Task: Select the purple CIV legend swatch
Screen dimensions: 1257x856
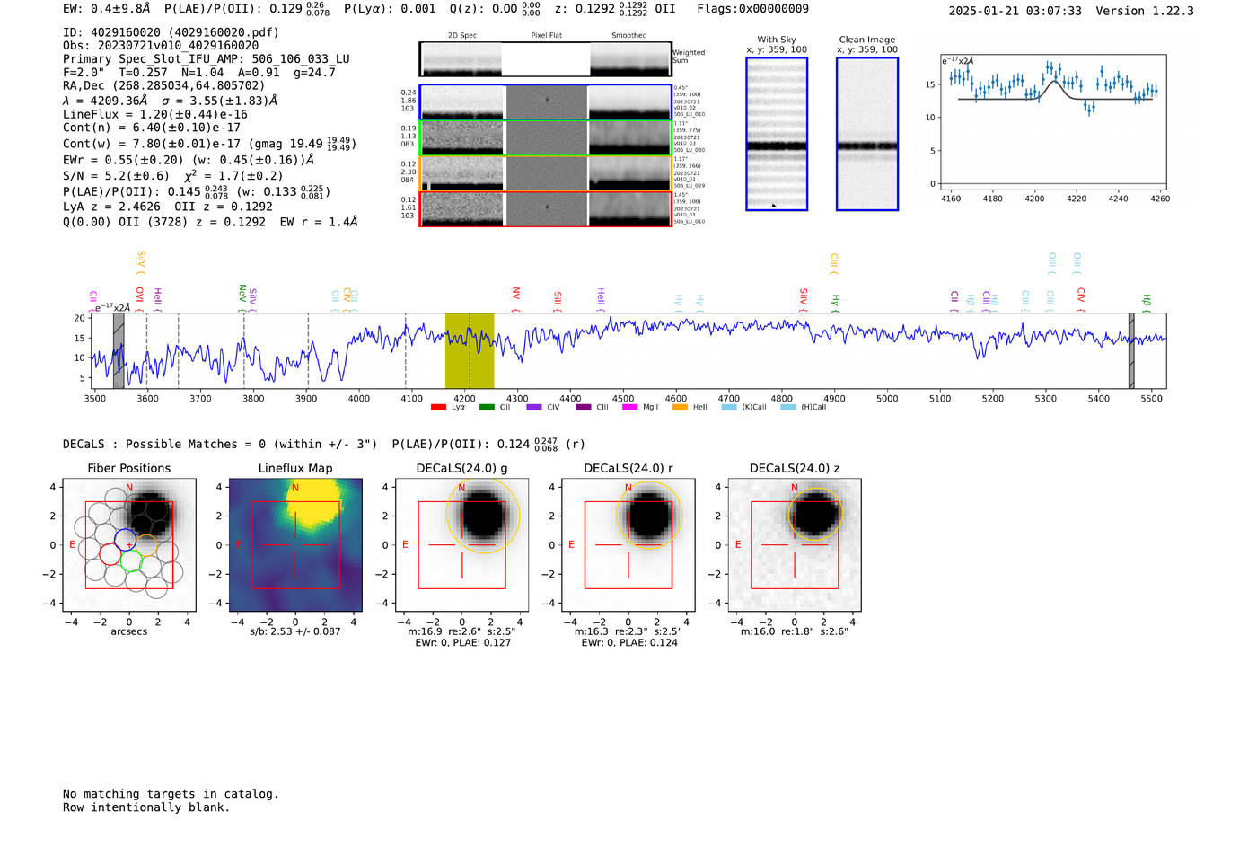Action: tap(534, 407)
